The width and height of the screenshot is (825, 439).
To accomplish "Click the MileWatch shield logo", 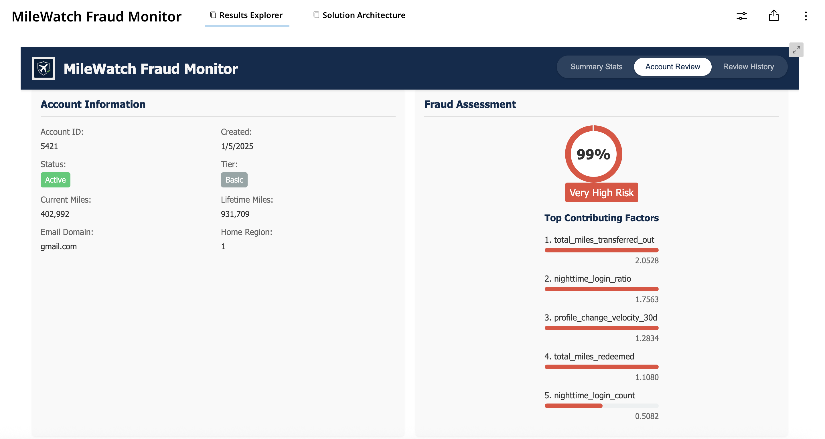I will coord(44,68).
